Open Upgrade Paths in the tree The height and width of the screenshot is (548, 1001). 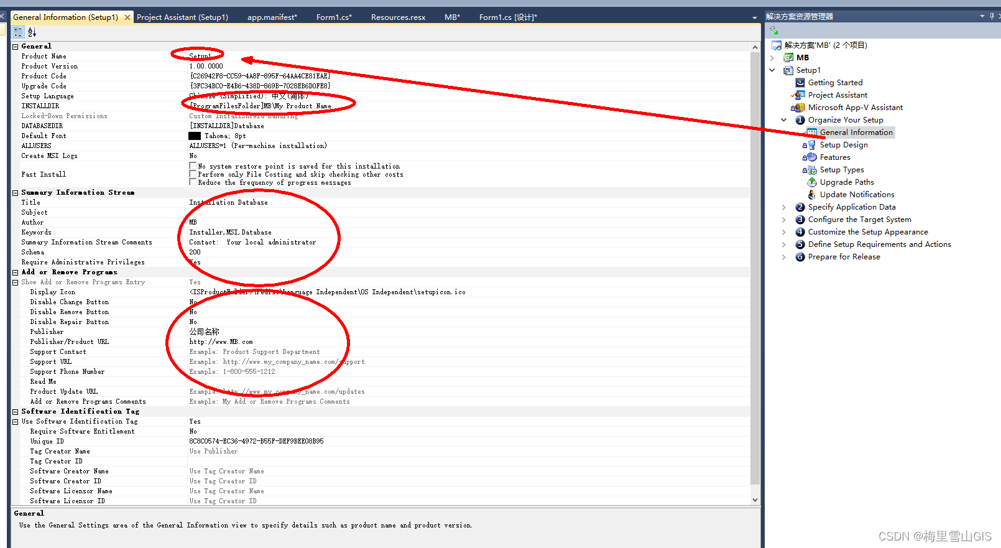coord(847,182)
